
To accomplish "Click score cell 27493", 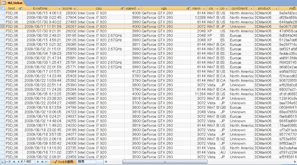I will point(69,22).
